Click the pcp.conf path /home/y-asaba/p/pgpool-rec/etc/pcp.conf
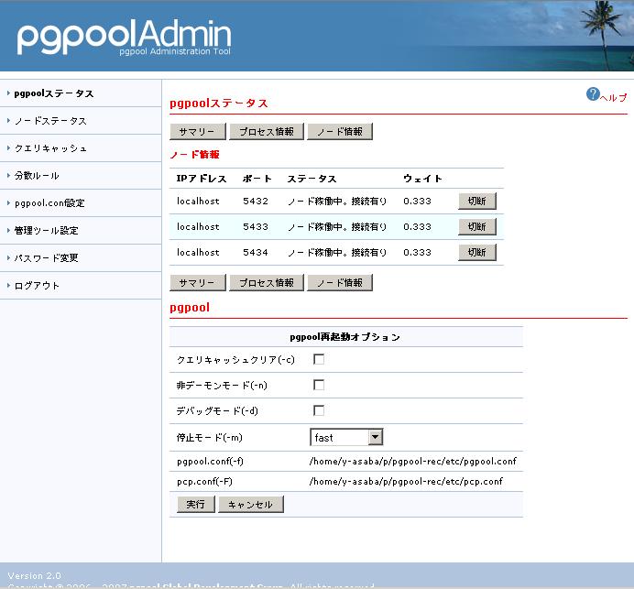The image size is (634, 589). click(x=406, y=481)
